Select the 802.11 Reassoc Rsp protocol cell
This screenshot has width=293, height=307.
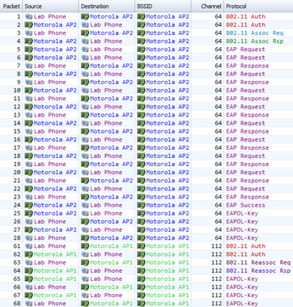pyautogui.click(x=258, y=271)
